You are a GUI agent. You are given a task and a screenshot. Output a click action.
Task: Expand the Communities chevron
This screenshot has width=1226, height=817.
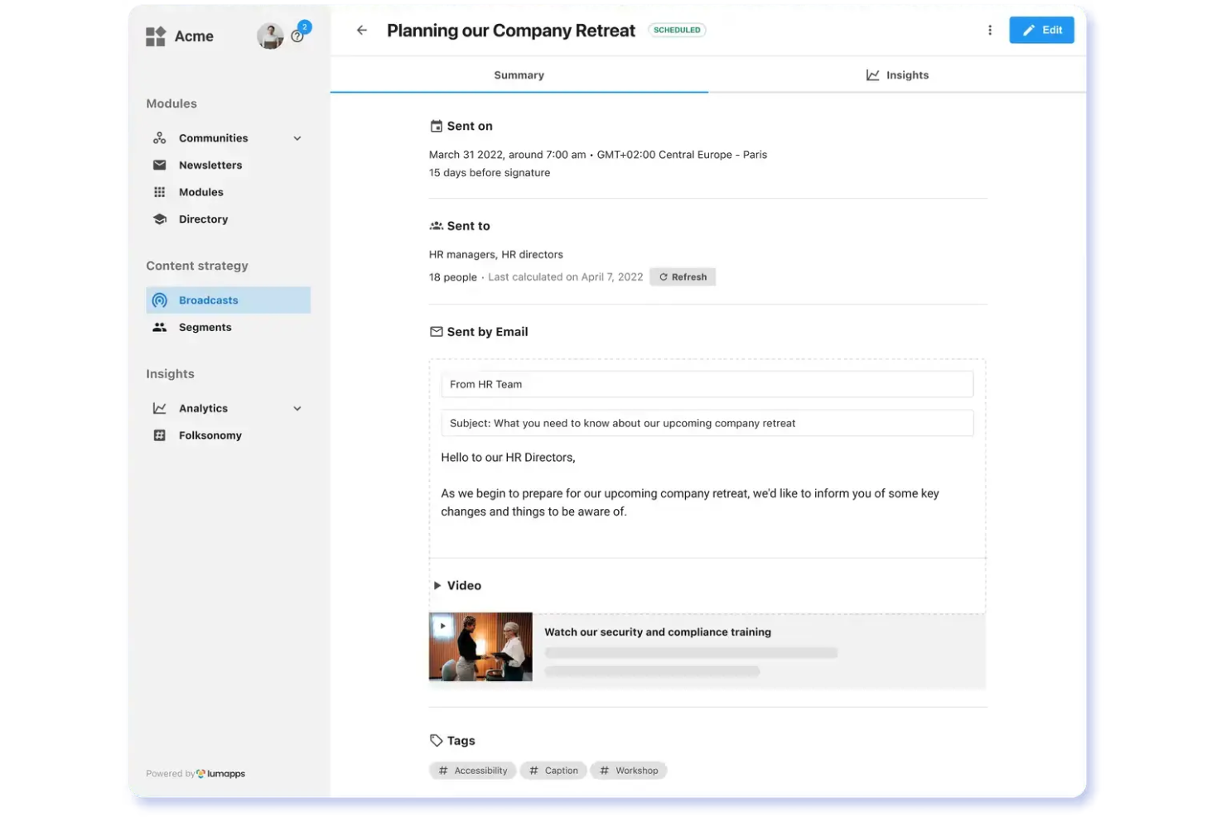(x=297, y=138)
